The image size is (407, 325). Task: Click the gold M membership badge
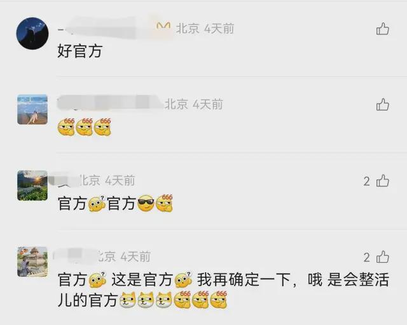[x=163, y=27]
